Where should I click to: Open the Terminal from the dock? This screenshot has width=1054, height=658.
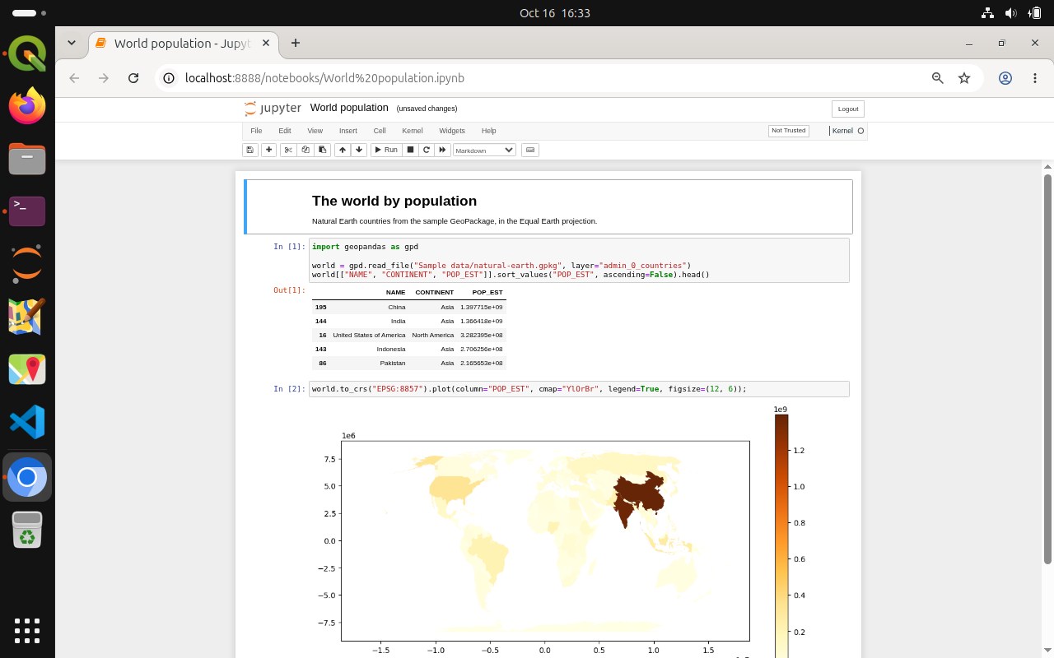pos(27,212)
